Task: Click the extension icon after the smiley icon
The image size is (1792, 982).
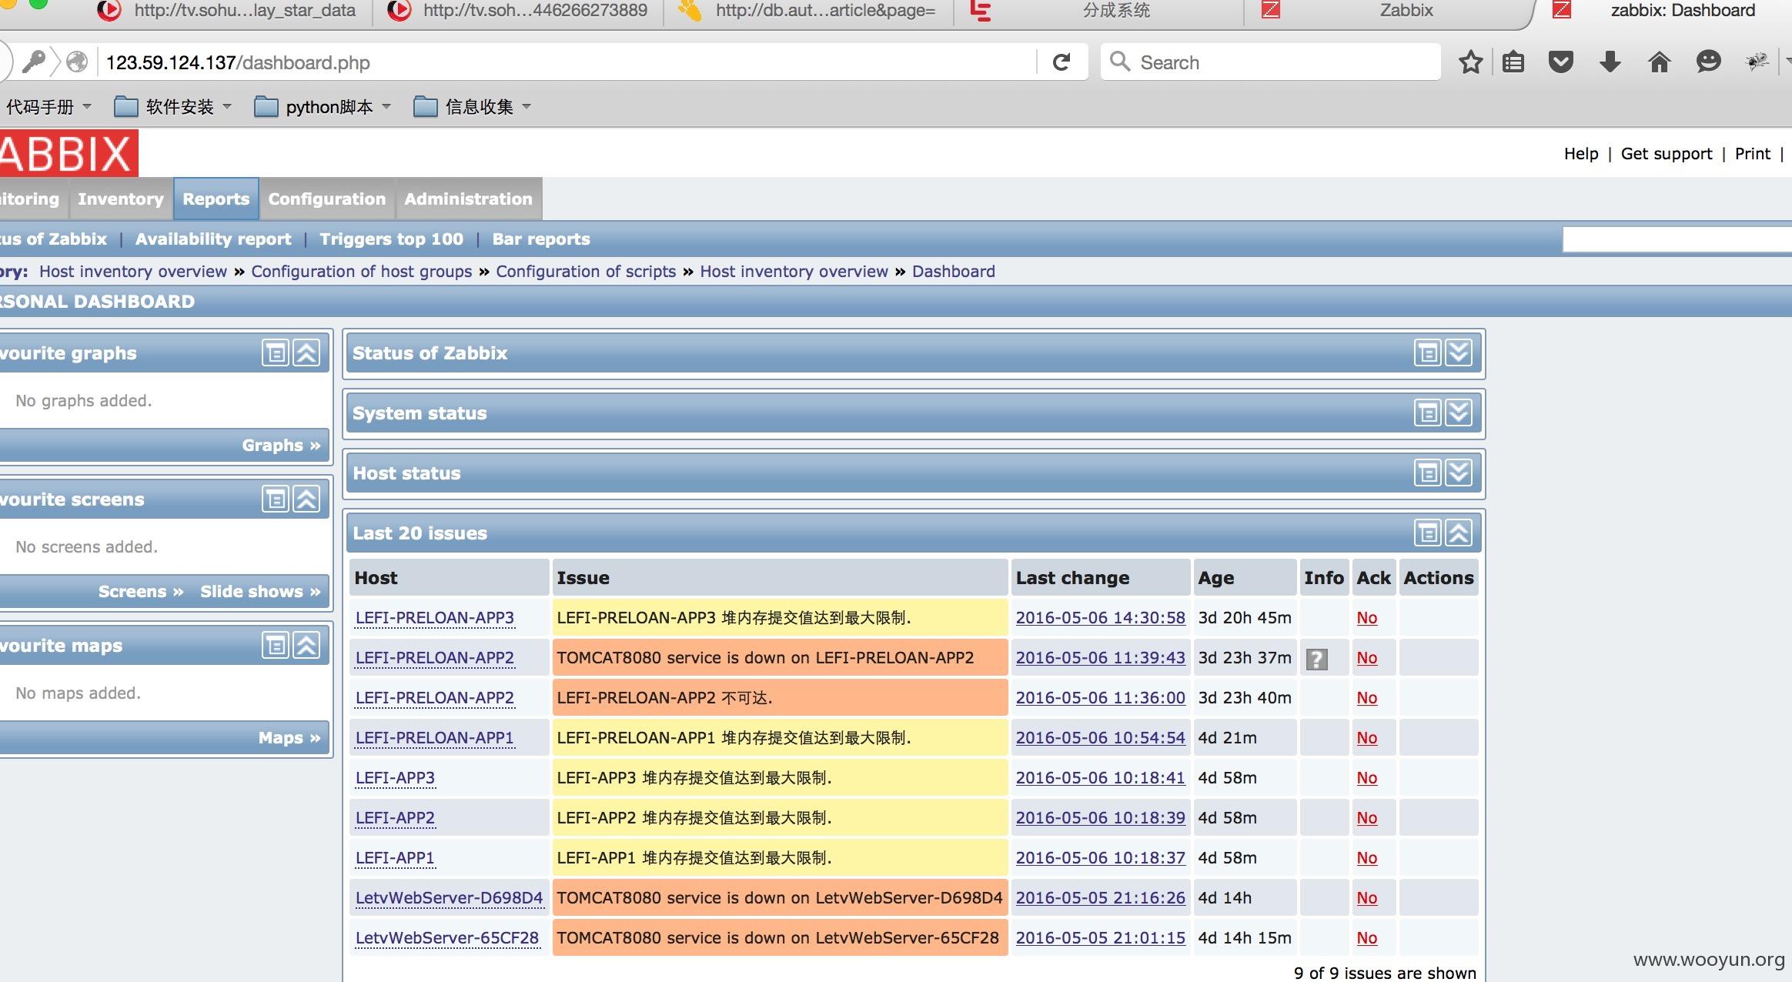Action: coord(1757,62)
